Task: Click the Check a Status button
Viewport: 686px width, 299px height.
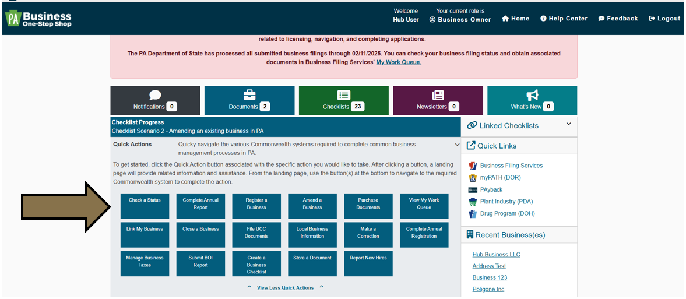Action: (x=145, y=206)
